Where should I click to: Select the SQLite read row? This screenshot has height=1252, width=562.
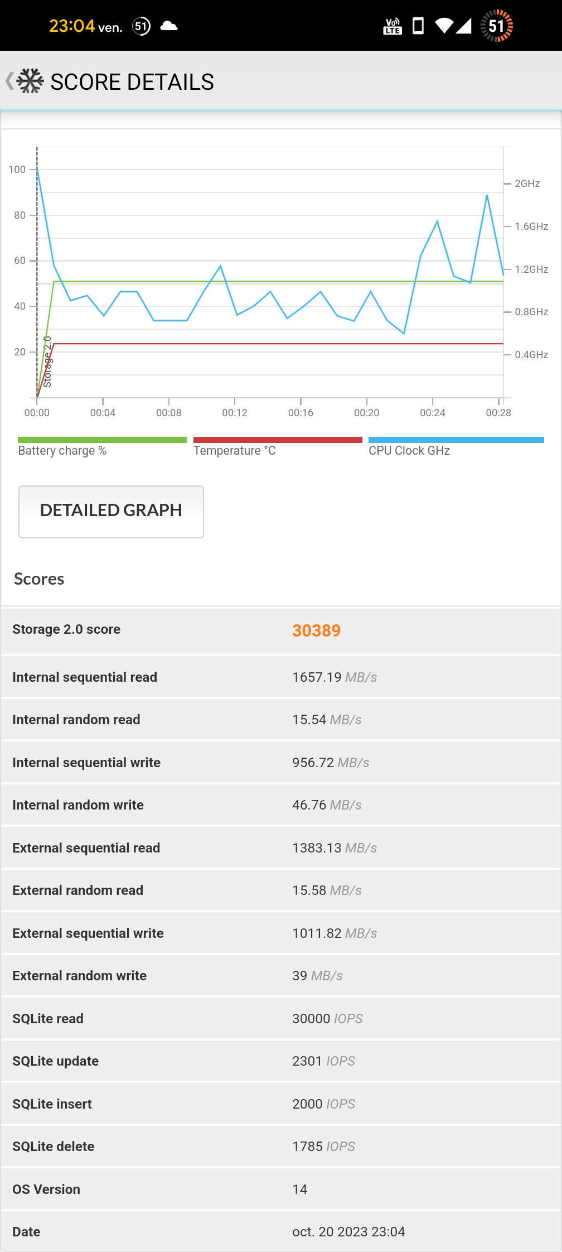[281, 1019]
